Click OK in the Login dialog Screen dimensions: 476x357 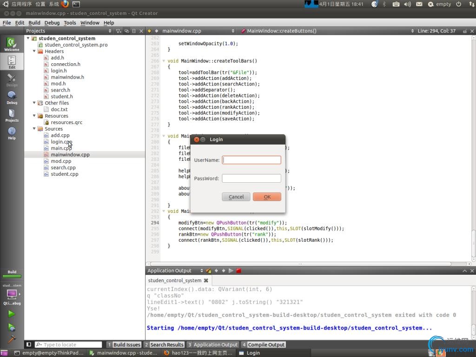267,197
